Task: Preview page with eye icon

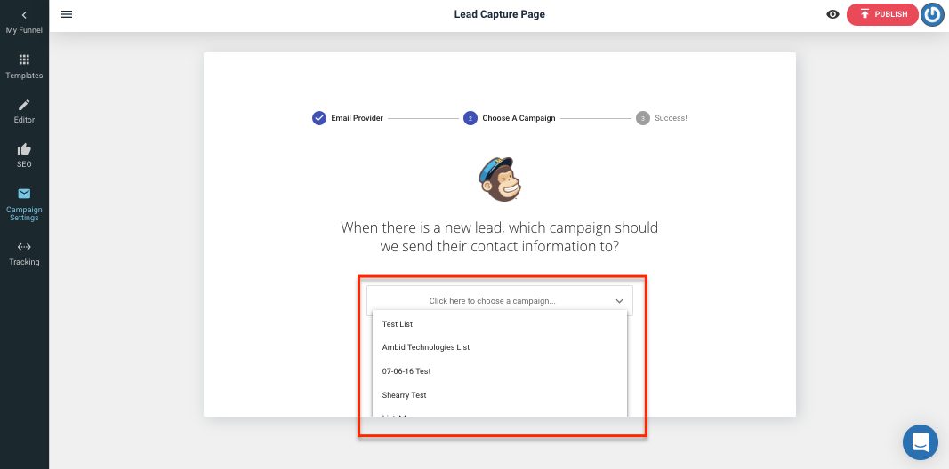Action: tap(832, 14)
